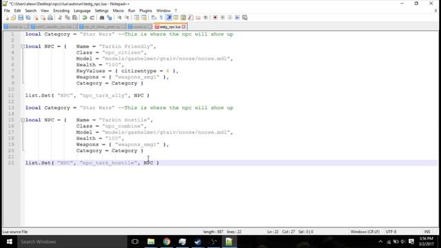441x248 pixels.
Task: Toggle synchronize horizontal scrolling
Action: 144,18
